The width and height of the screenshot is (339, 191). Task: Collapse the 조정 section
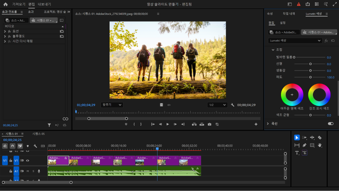coord(273,50)
